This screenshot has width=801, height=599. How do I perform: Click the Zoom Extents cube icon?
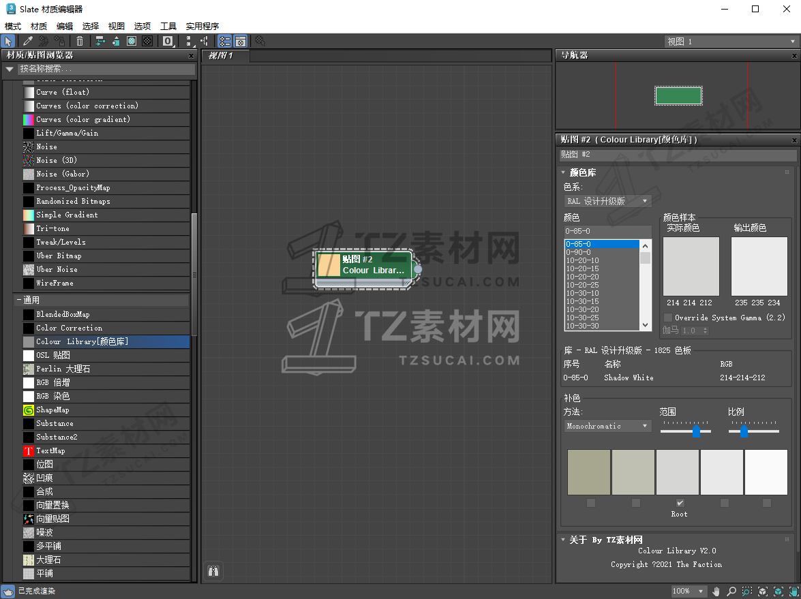point(763,591)
